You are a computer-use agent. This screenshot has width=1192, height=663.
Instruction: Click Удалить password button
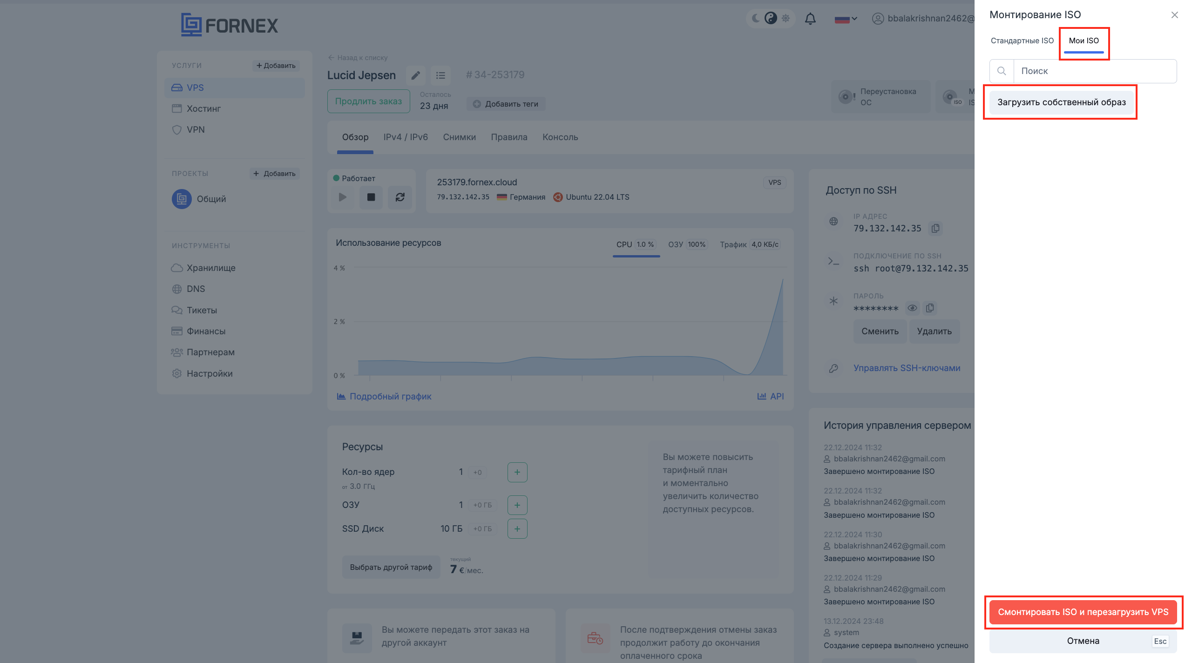click(x=934, y=331)
